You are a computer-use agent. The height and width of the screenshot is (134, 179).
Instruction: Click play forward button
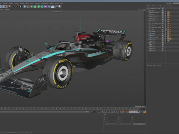108,112
